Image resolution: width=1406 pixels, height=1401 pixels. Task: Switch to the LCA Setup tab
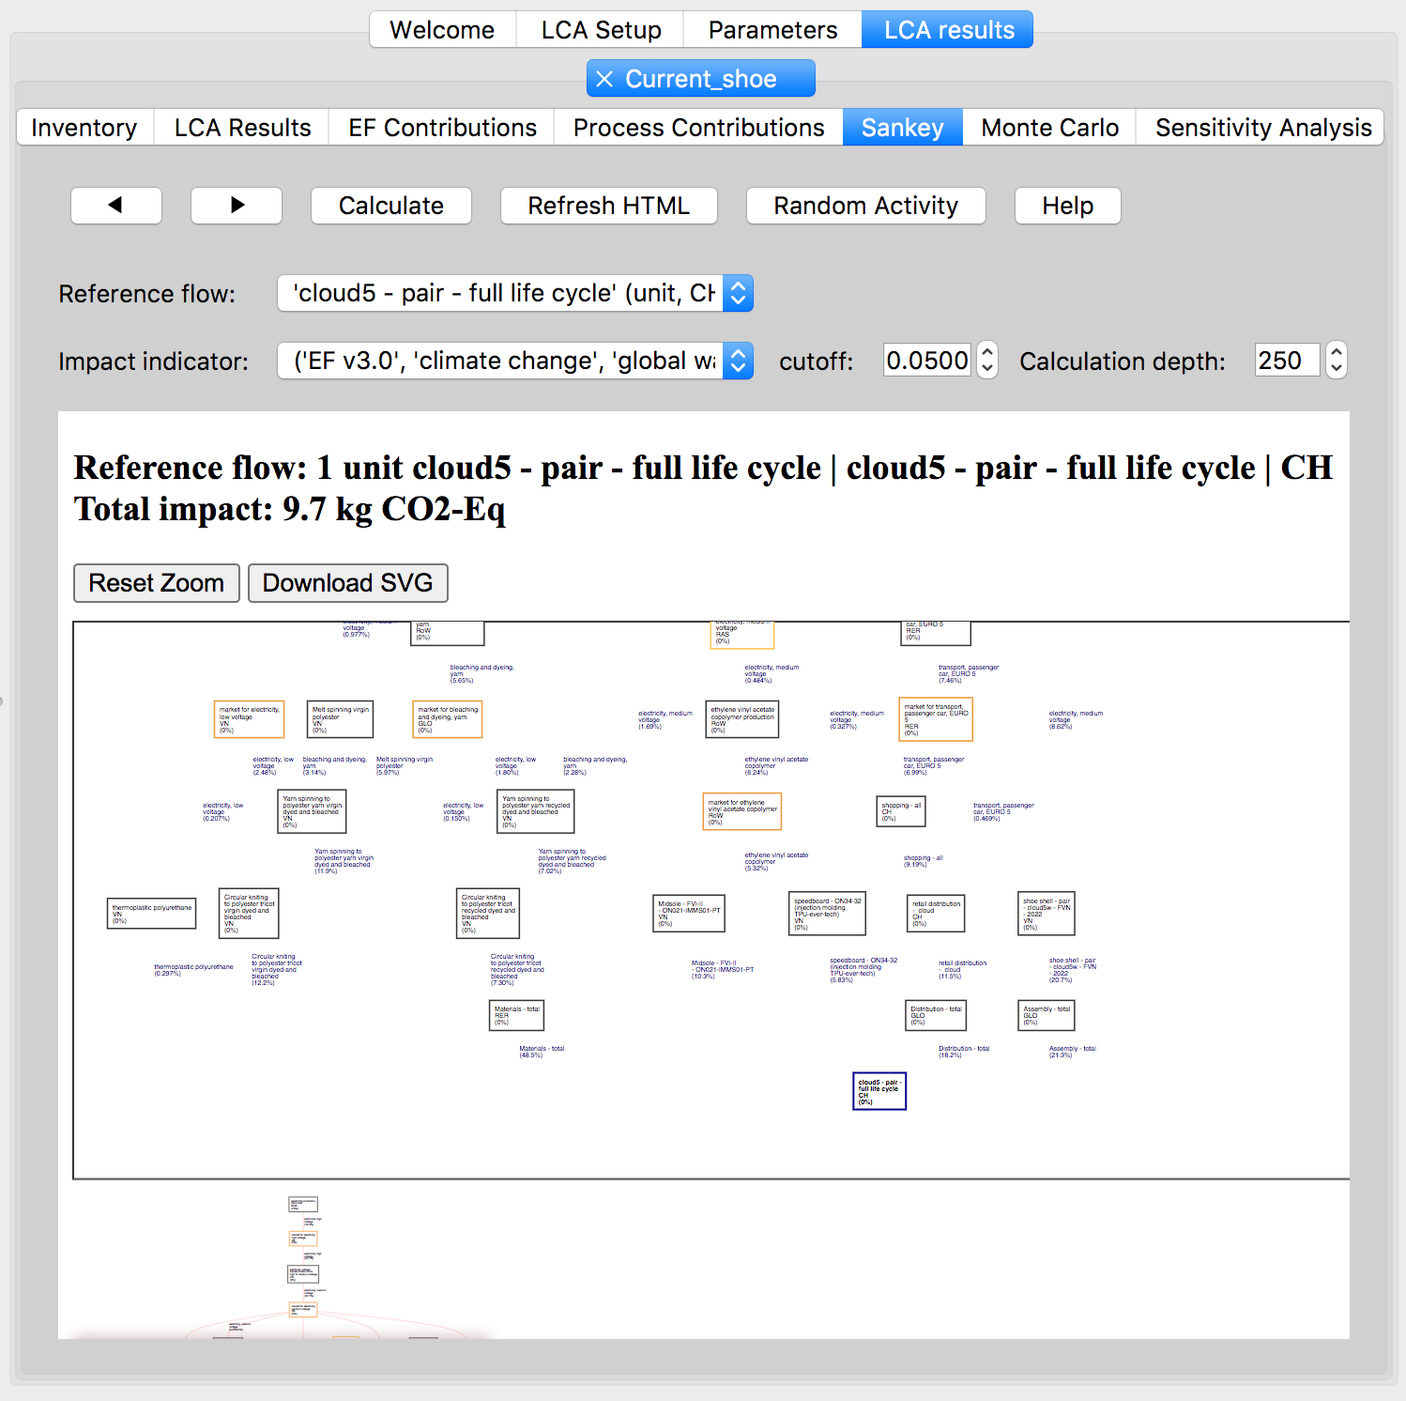click(x=599, y=29)
